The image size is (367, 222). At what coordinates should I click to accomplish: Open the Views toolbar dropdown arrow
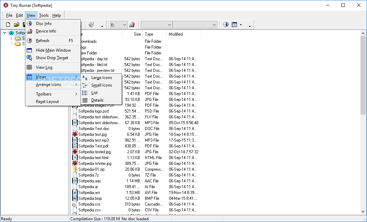(241, 25)
